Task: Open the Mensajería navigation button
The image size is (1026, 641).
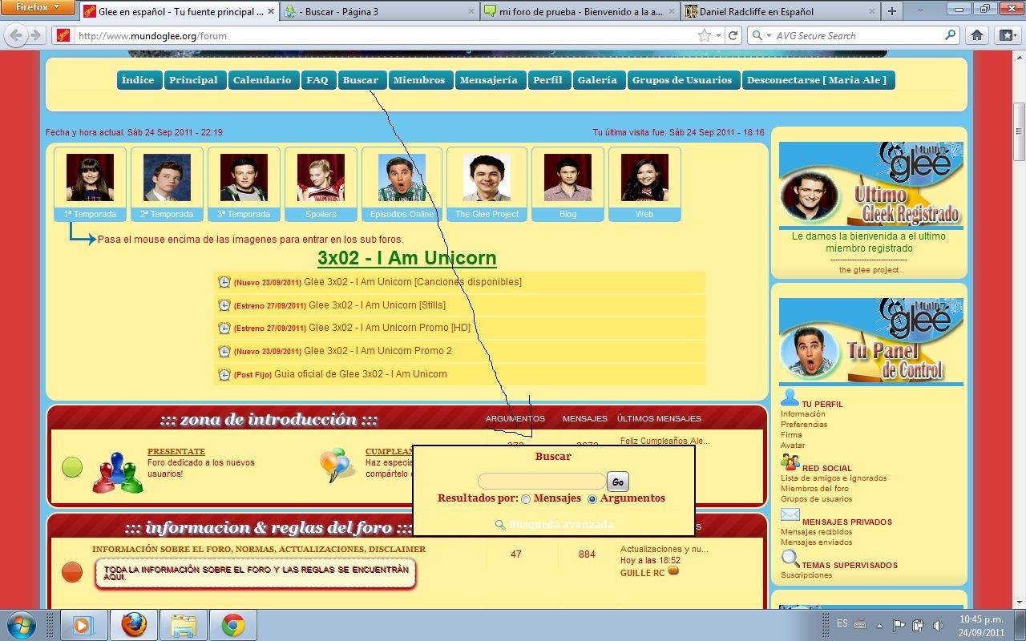Action: 489,80
